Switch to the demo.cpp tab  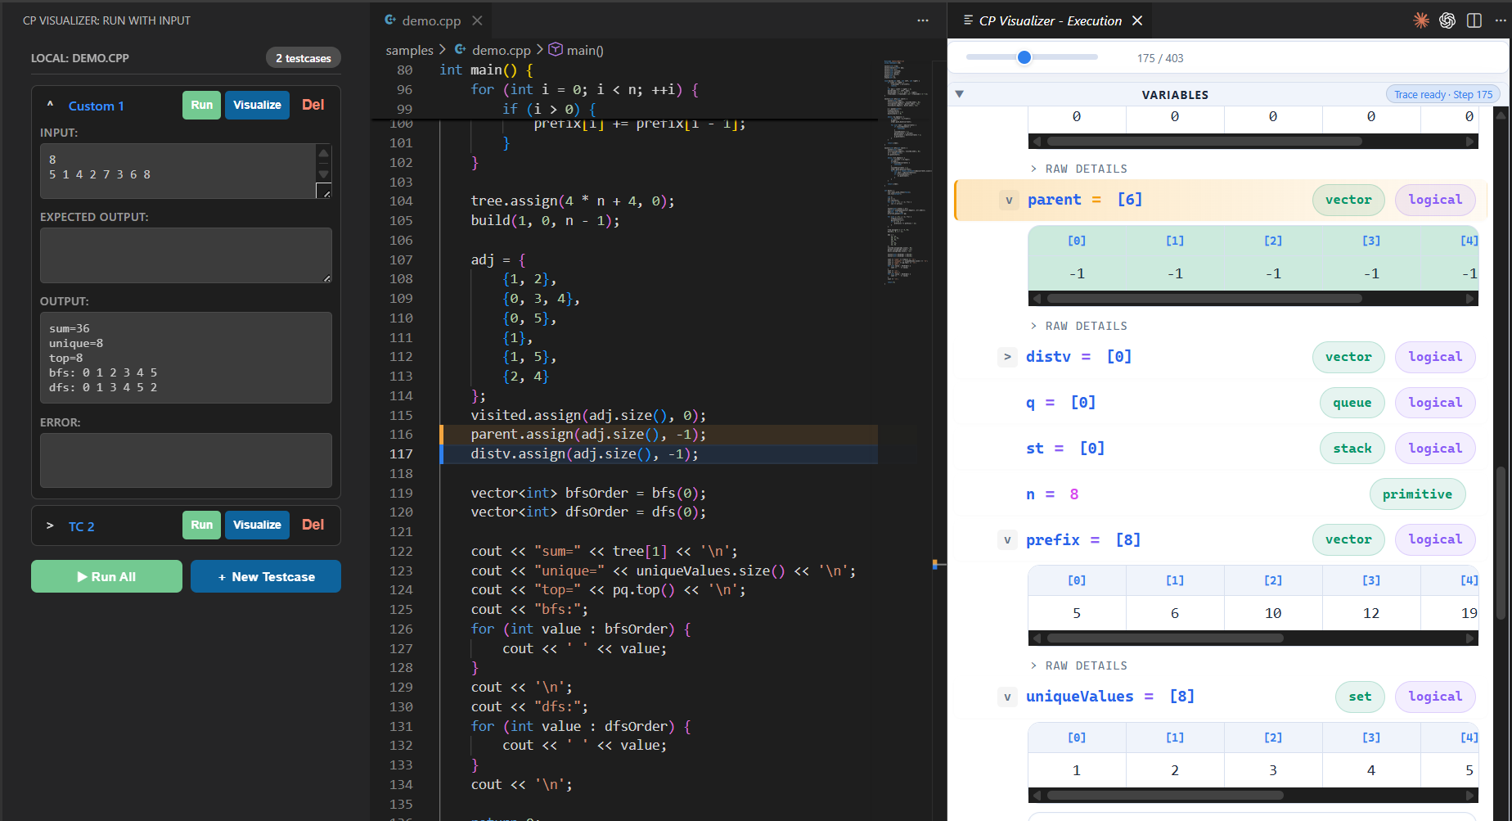[430, 20]
